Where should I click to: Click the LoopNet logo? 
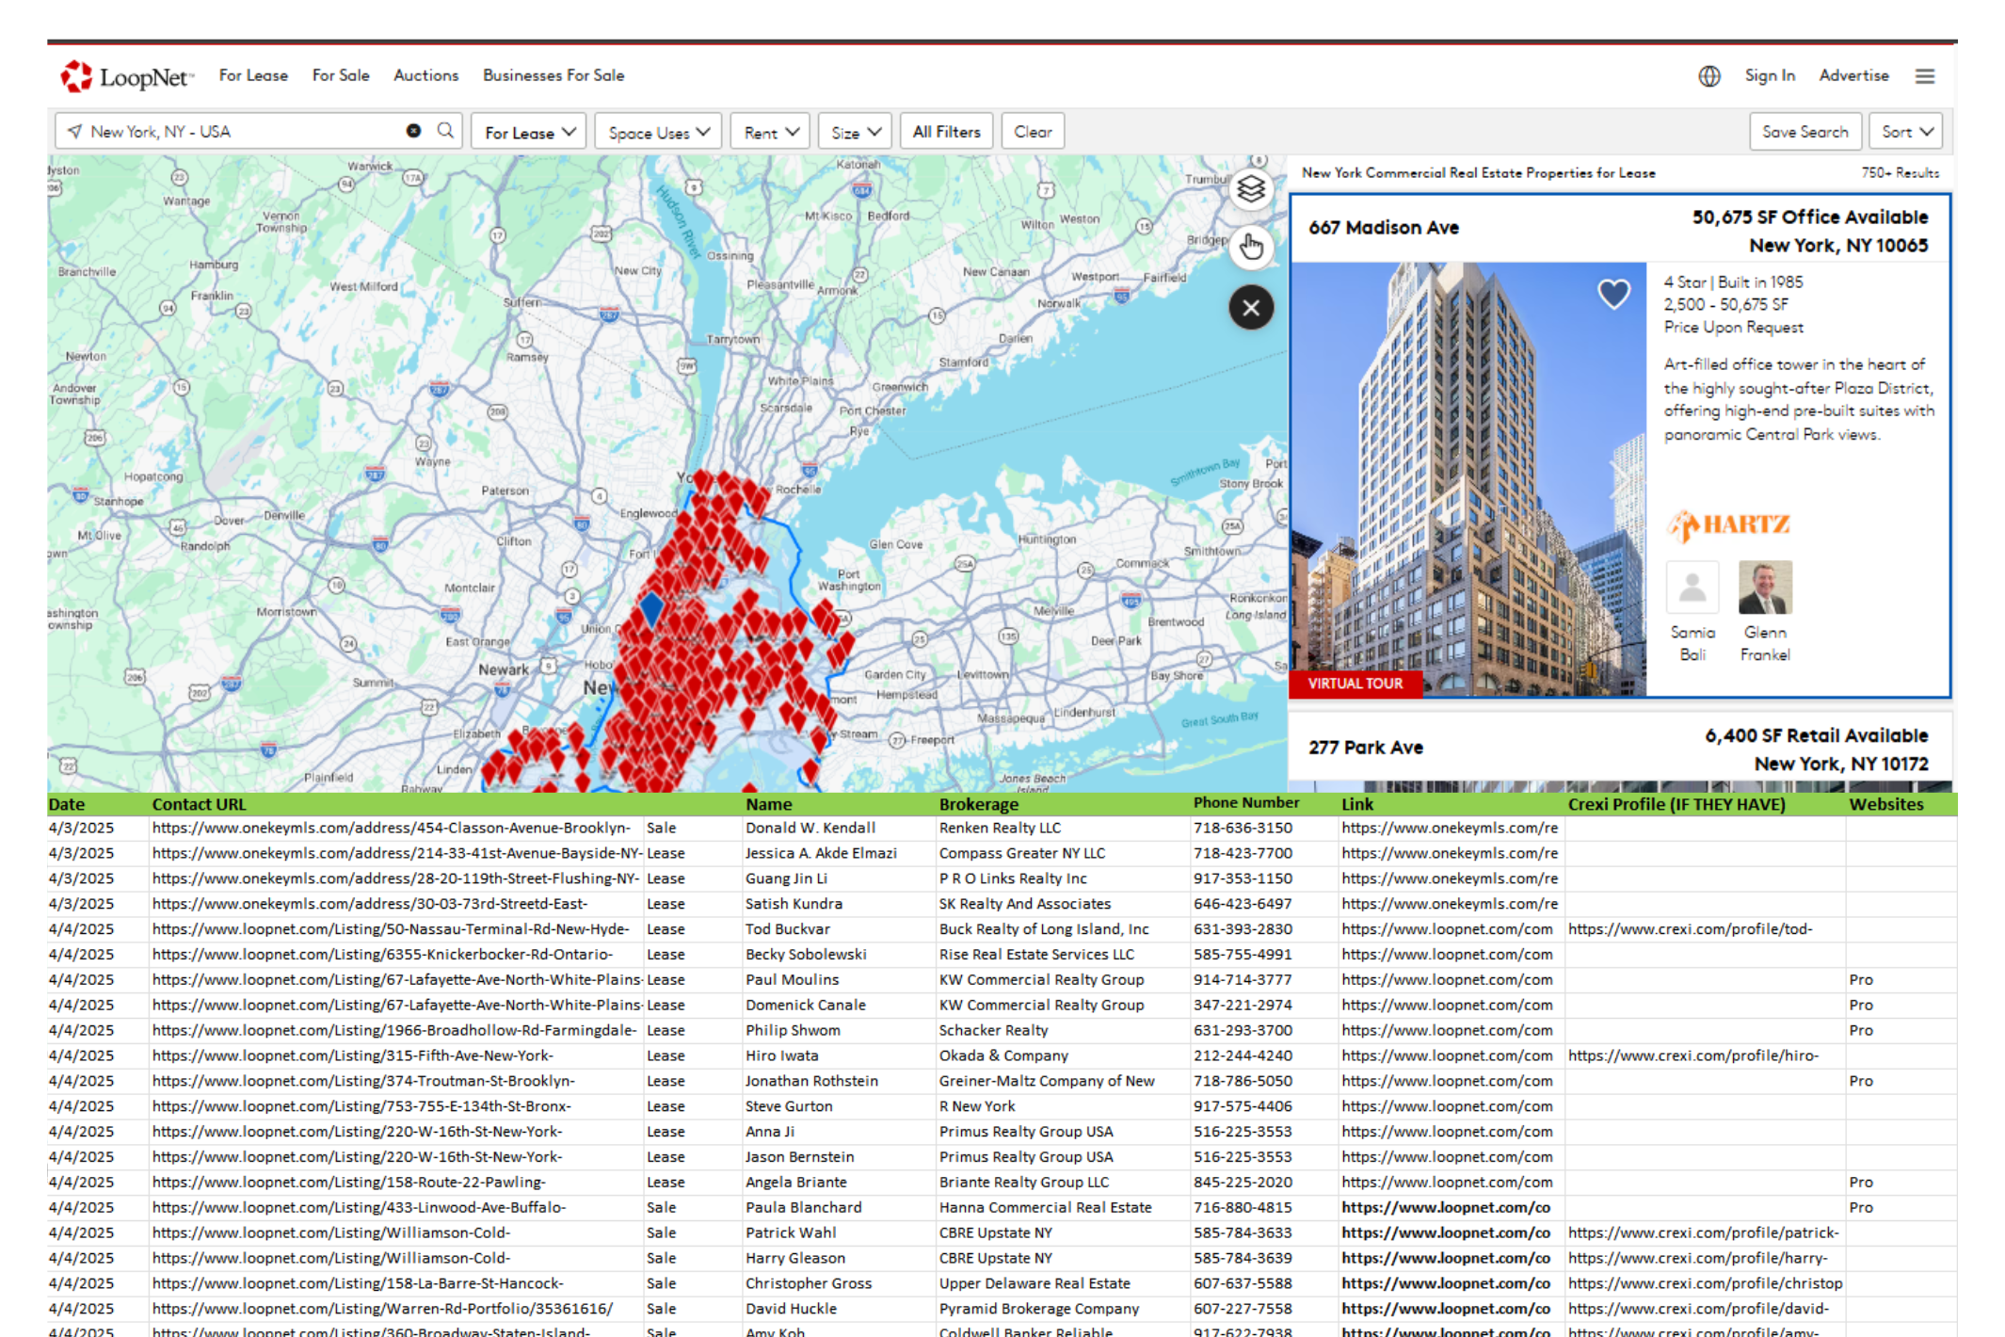[x=127, y=76]
